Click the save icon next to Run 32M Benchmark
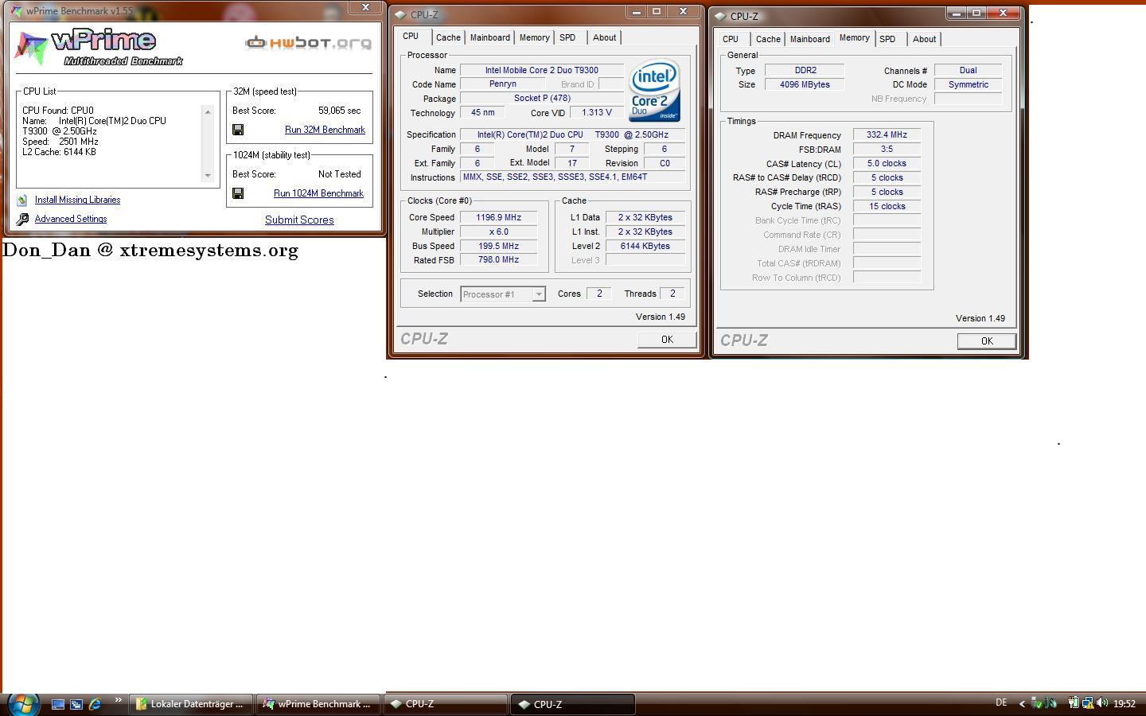Viewport: 1146px width, 716px height. point(237,130)
